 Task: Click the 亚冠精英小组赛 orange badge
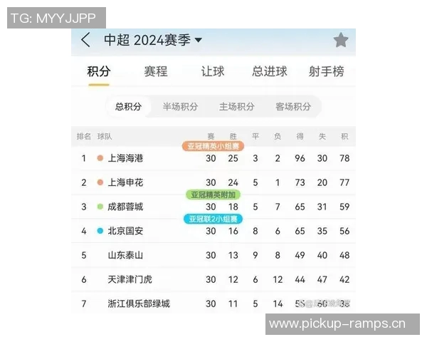(213, 146)
